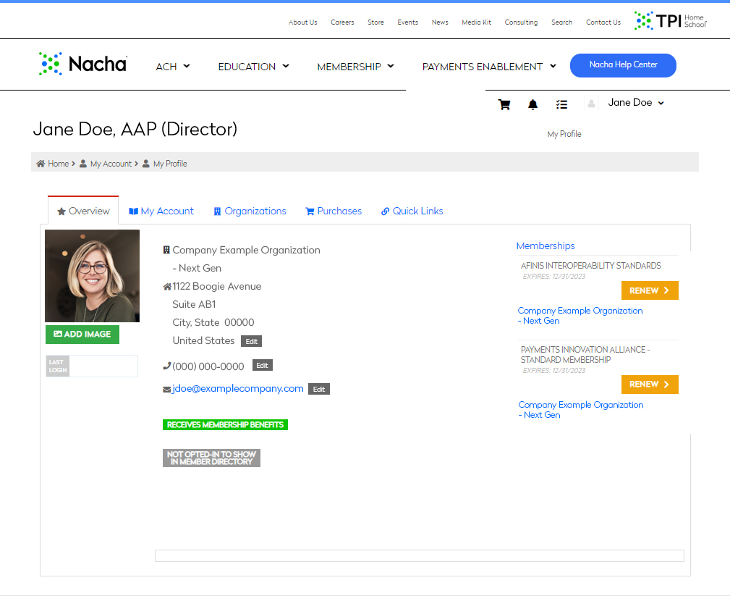Click the ADD IMAGE button
This screenshot has height=596, width=730.
[82, 335]
